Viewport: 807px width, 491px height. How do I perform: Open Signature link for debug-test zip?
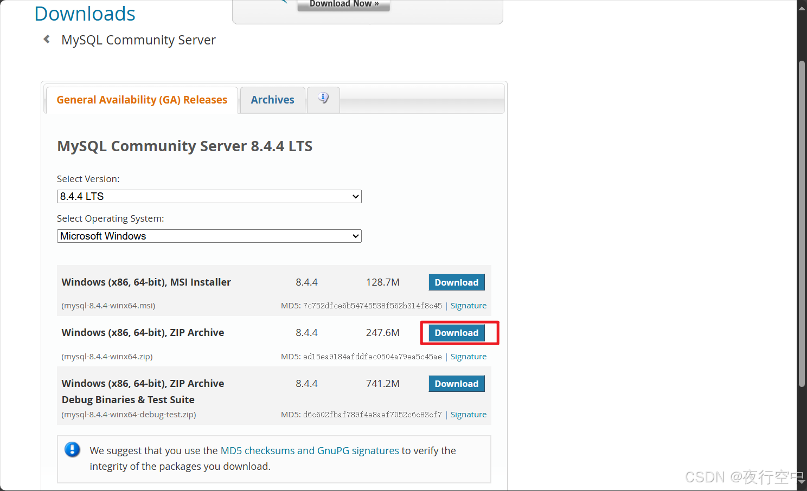469,415
